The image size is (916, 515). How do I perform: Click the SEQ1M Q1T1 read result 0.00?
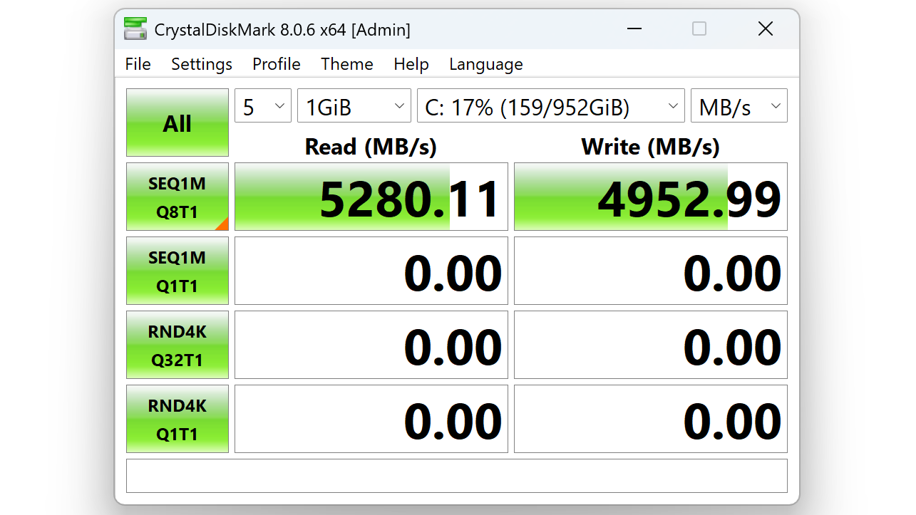(371, 271)
